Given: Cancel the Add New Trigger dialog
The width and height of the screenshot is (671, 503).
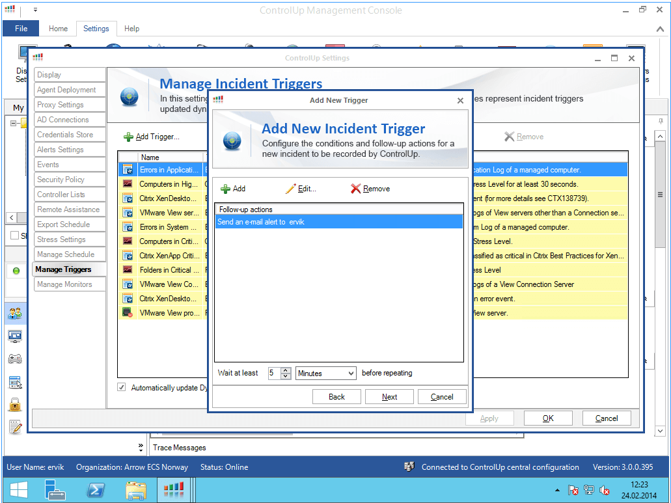Looking at the screenshot, I should 442,397.
